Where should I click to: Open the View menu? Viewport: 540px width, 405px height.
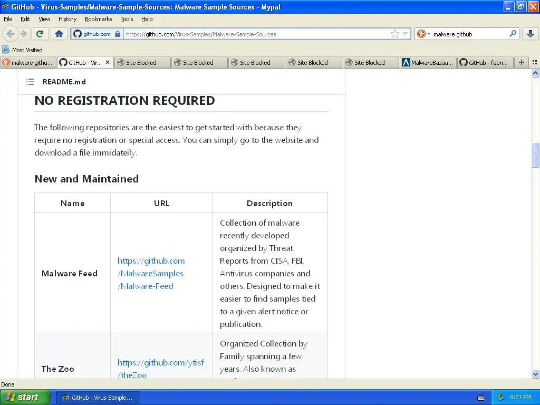coord(44,19)
